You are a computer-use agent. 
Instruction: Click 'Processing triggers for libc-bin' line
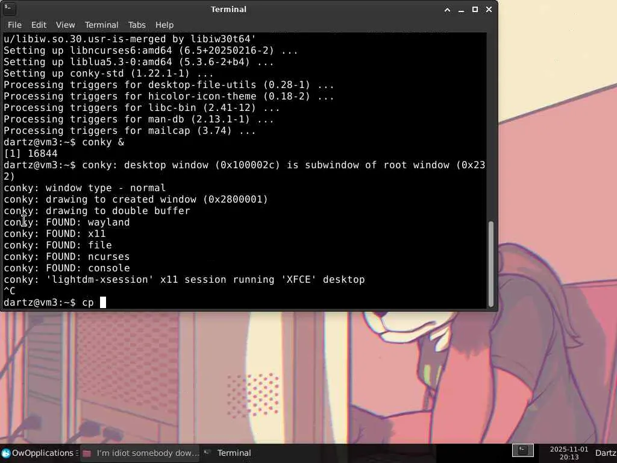142,107
